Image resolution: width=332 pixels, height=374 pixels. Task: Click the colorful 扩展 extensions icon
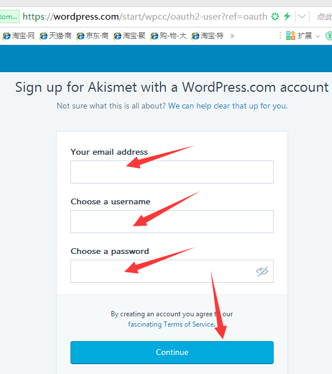coord(290,36)
